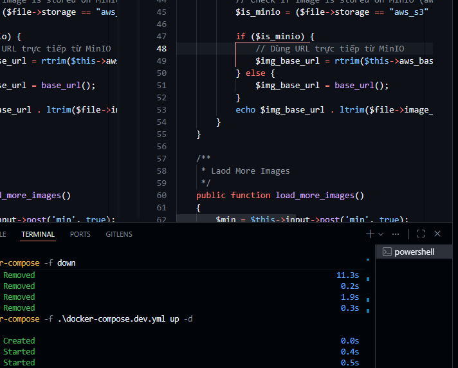Open the GITLENS panel tab
Screen dimensions: 458x368
tap(119, 235)
